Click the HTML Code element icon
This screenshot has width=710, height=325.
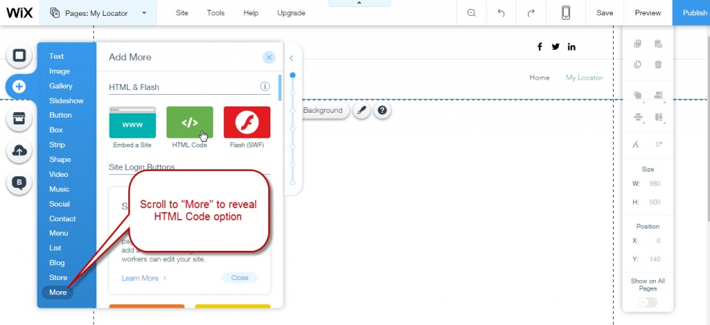pos(189,122)
